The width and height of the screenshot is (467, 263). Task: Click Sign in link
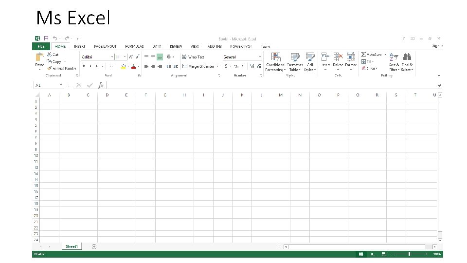[438, 46]
